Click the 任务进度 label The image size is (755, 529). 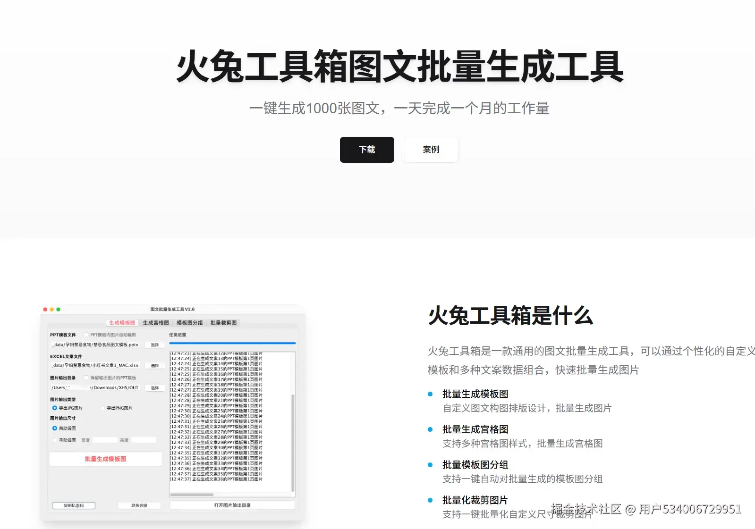178,335
